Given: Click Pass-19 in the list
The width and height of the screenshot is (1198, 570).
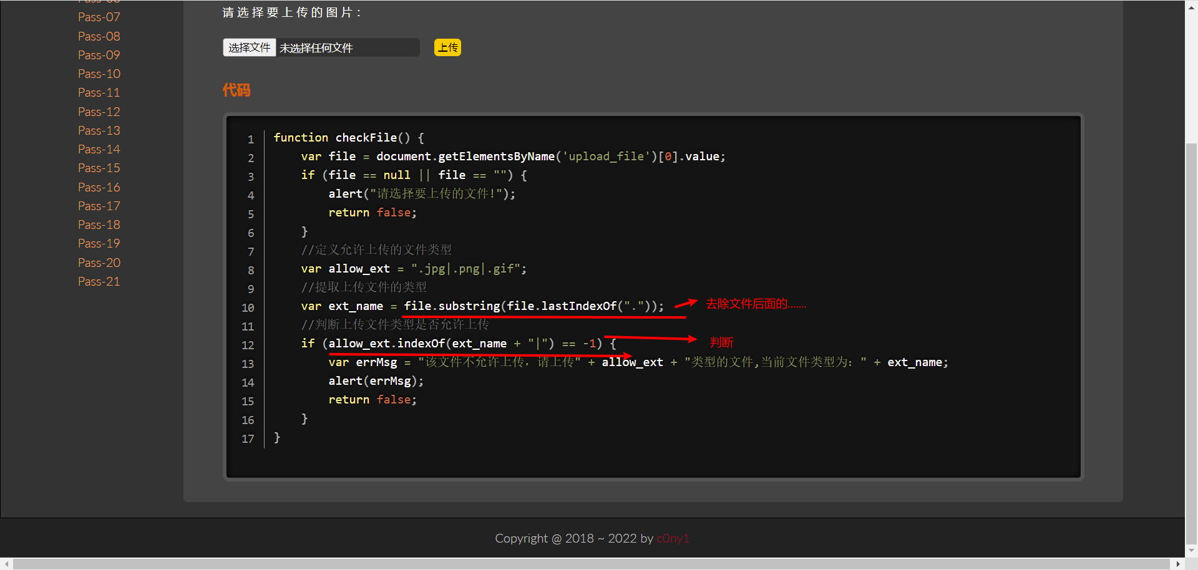Looking at the screenshot, I should tap(99, 243).
